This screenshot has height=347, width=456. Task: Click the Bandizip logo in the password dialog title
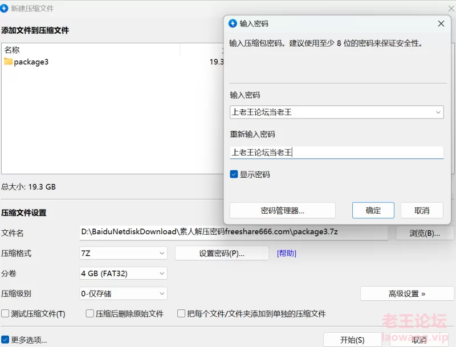(x=233, y=23)
